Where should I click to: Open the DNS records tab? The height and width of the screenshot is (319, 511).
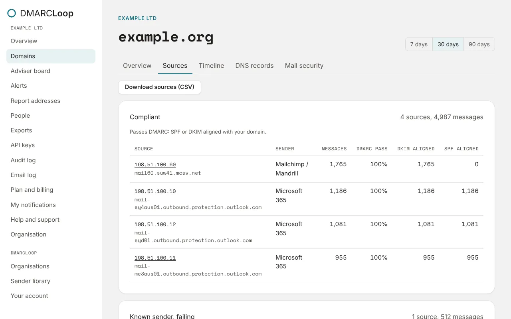255,66
